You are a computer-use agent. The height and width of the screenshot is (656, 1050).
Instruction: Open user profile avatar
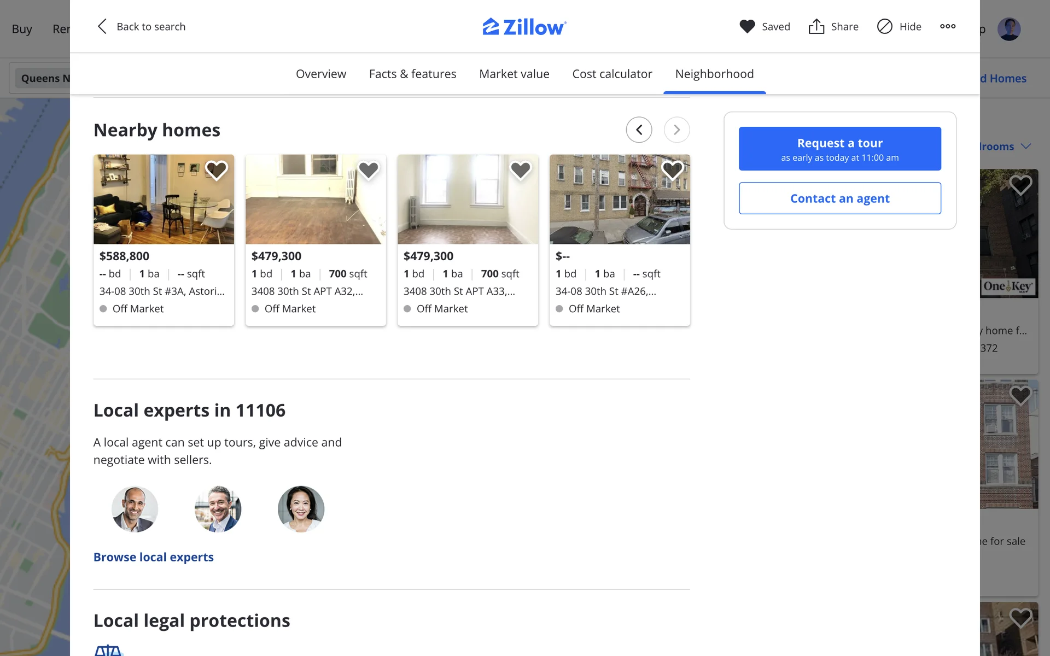(1008, 29)
